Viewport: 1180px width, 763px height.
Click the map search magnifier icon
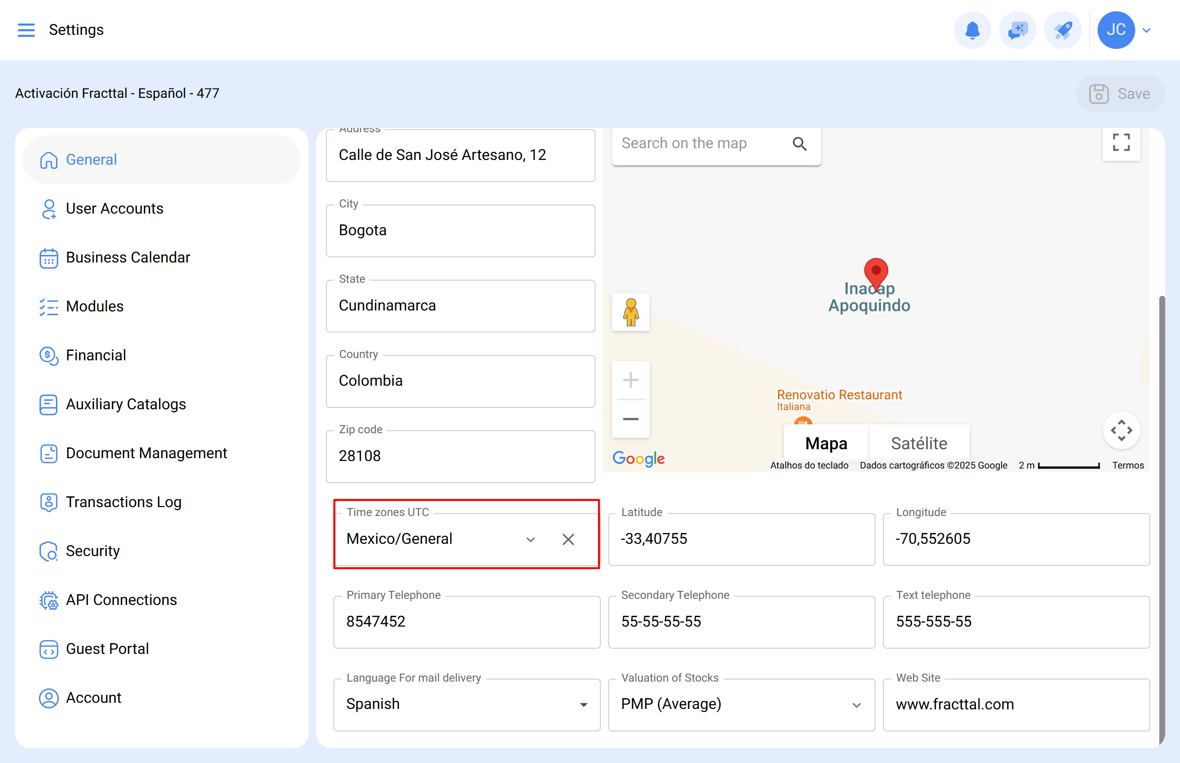click(x=799, y=143)
